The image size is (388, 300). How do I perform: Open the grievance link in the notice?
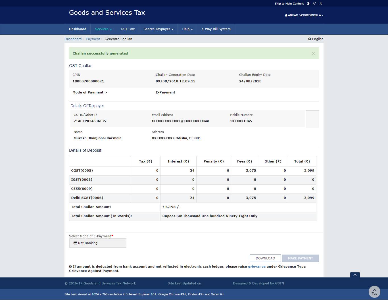pos(256,266)
